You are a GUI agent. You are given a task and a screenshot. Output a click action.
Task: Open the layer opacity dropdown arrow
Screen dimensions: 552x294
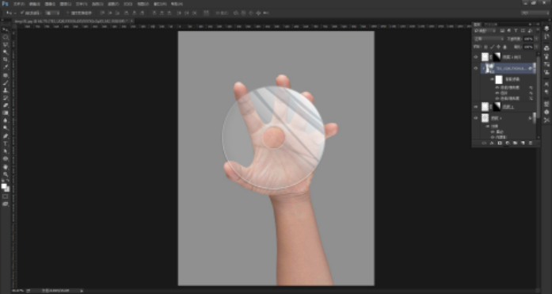pyautogui.click(x=536, y=39)
